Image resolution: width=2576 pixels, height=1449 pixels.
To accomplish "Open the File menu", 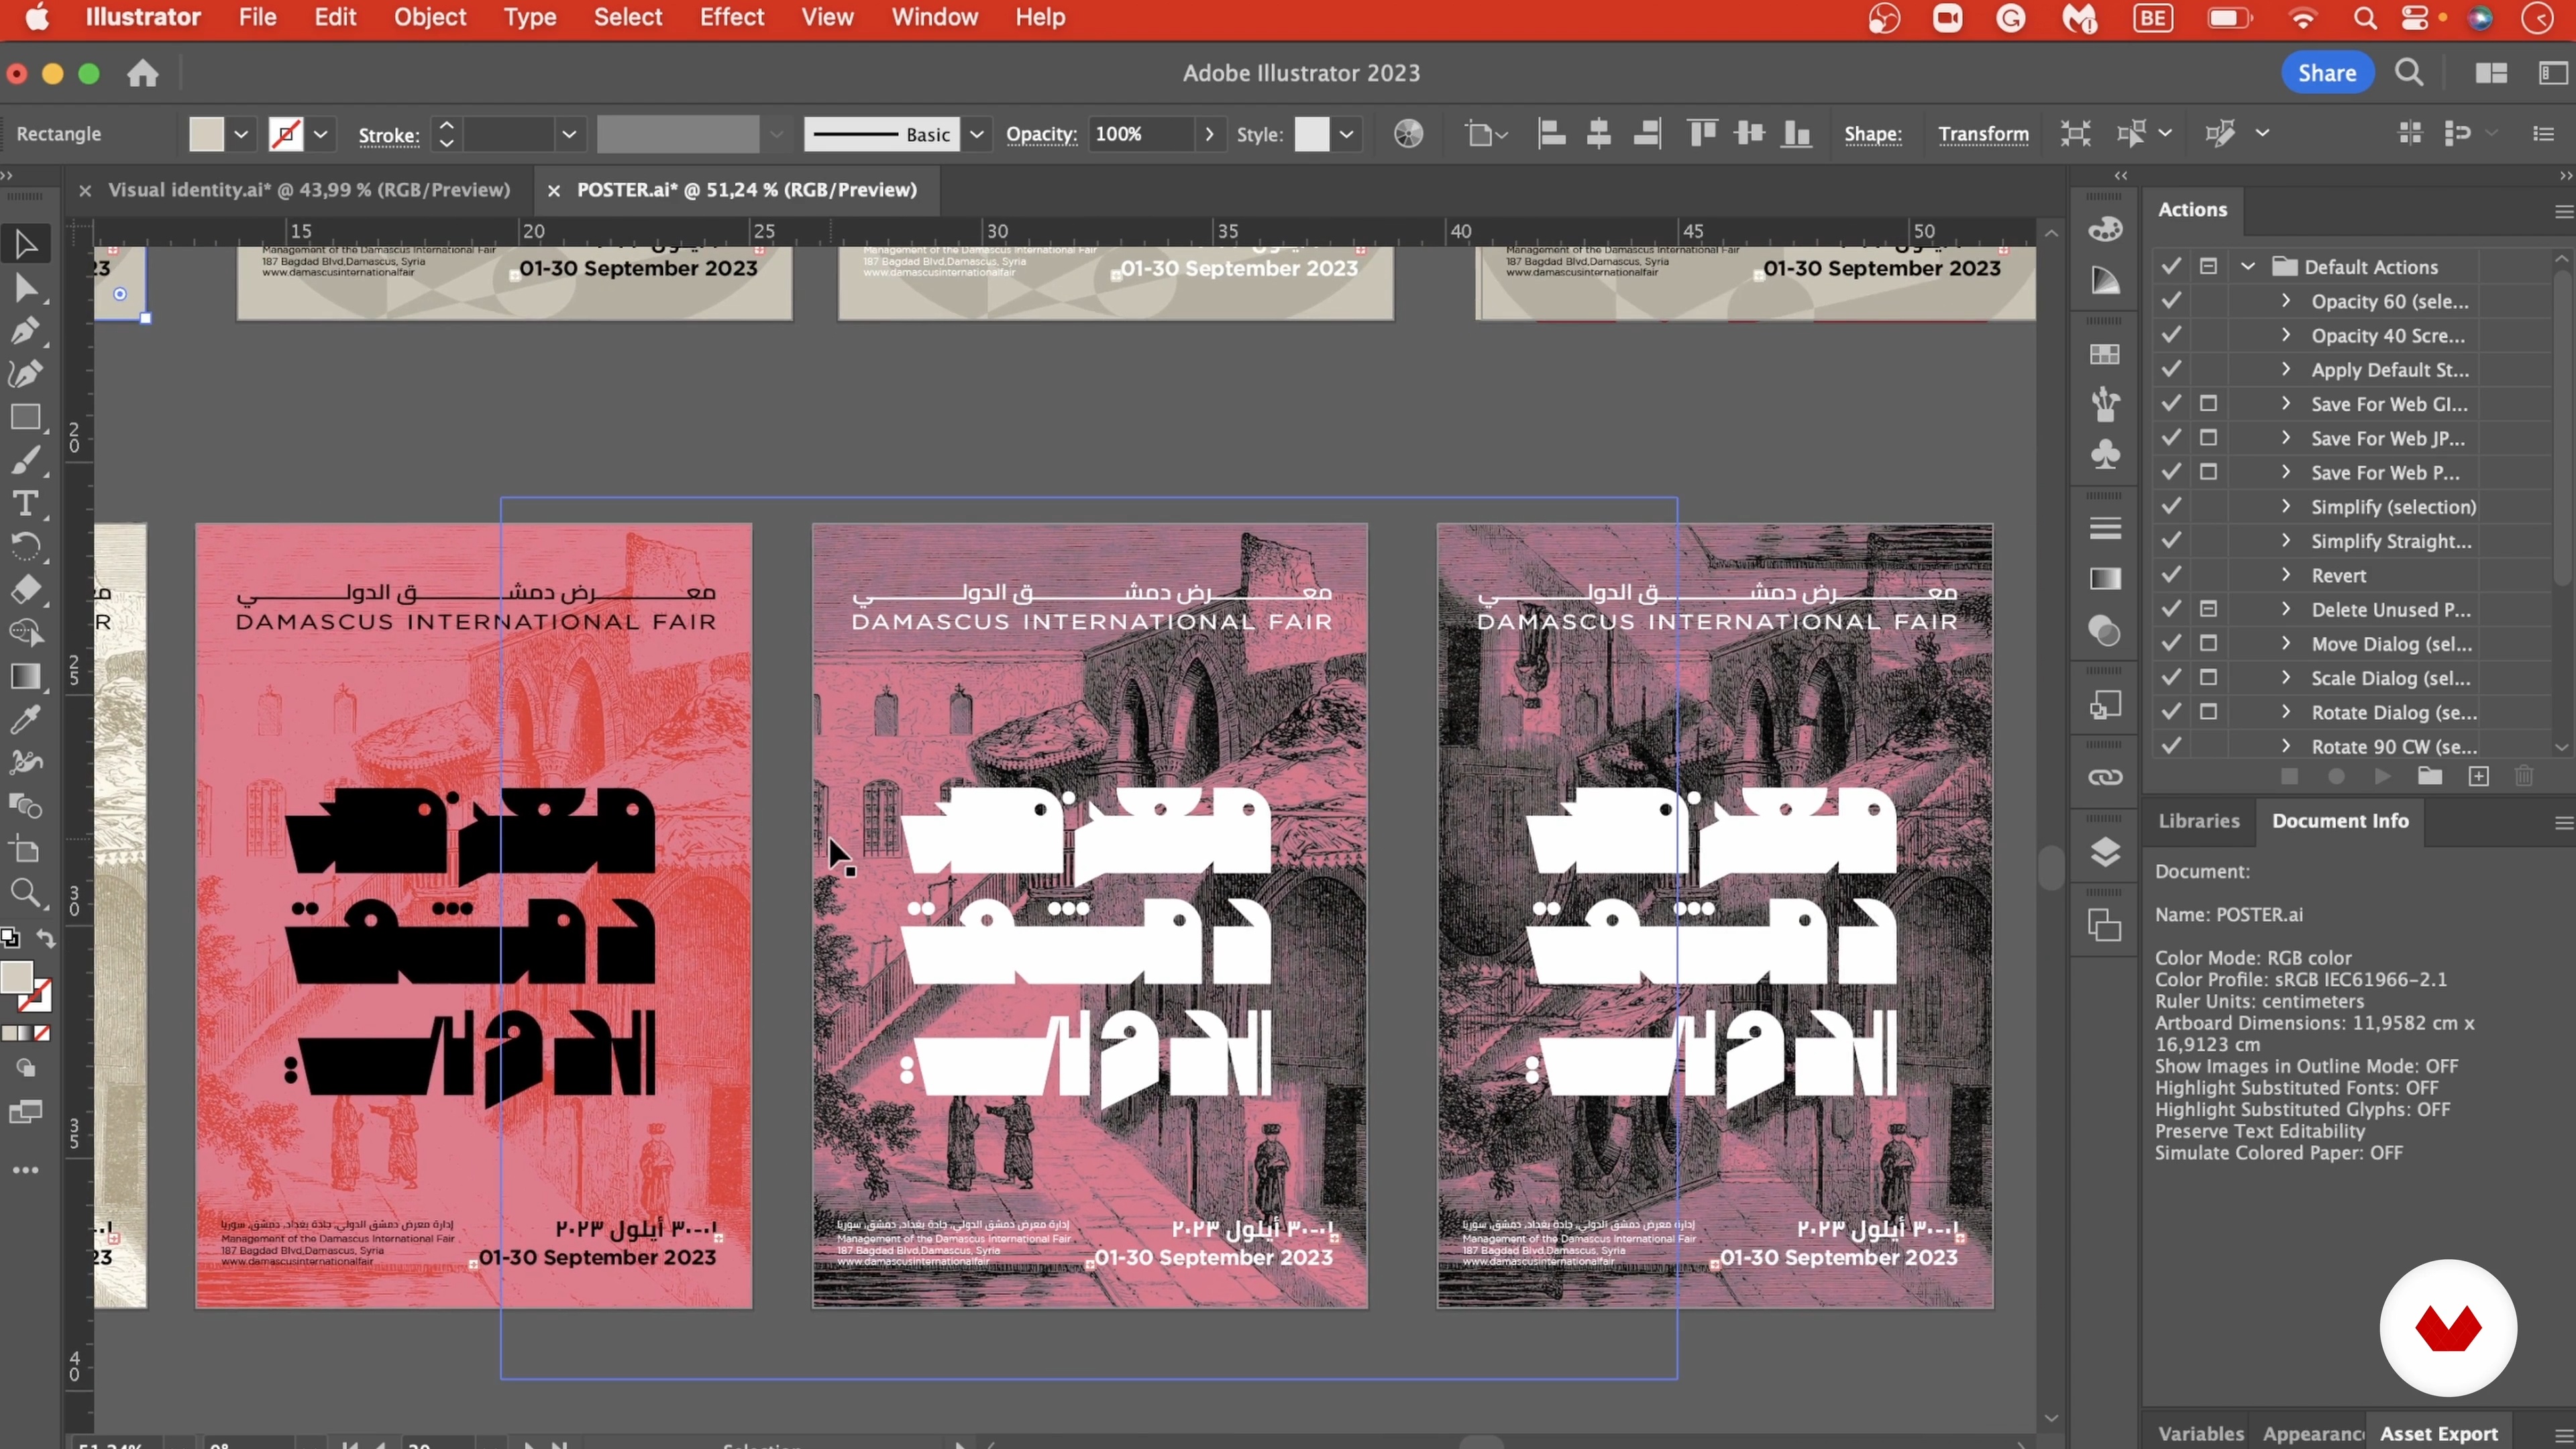I will tap(257, 17).
